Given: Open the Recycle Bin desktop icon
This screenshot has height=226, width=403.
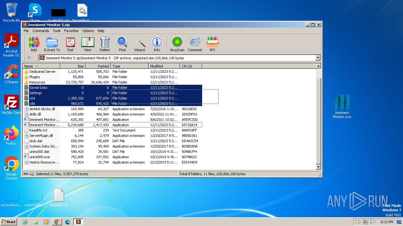Looking at the screenshot, I should coord(11,13).
